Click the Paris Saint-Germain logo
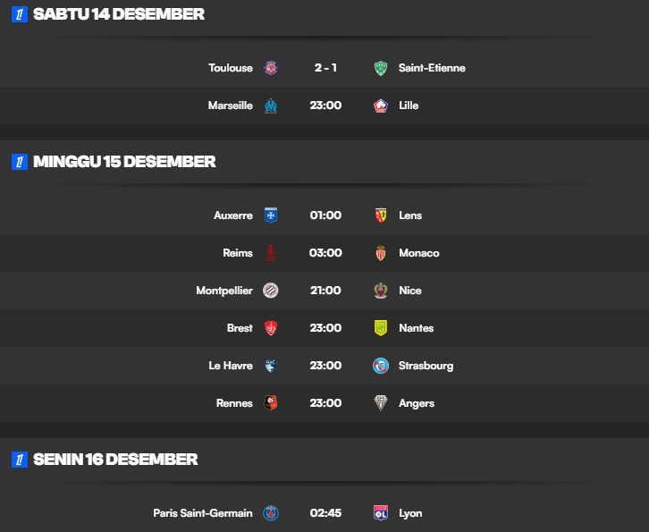This screenshot has height=532, width=649. coord(271,513)
